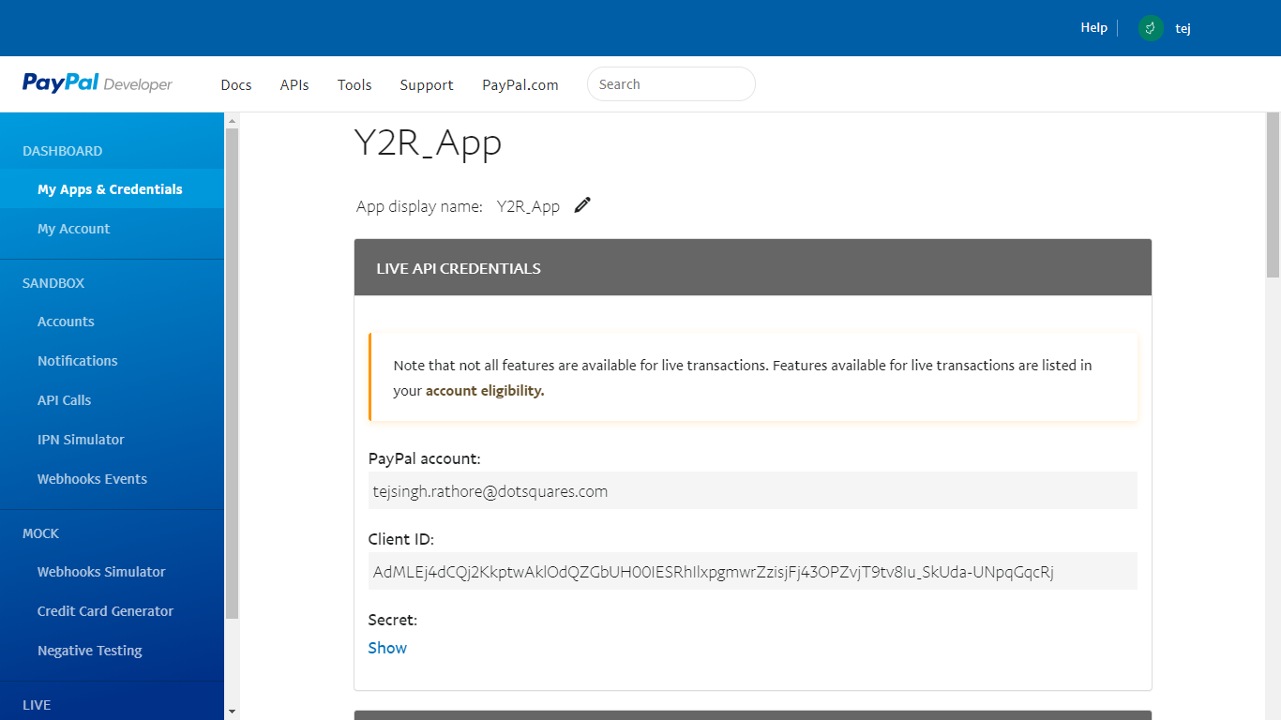Screen dimensions: 1281x720
Task: Click the PayPal account email field
Action: coord(753,490)
